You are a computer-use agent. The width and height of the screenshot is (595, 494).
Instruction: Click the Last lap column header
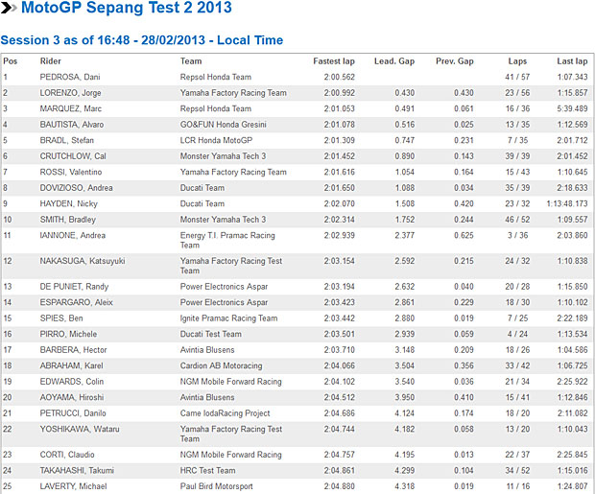[x=572, y=60]
